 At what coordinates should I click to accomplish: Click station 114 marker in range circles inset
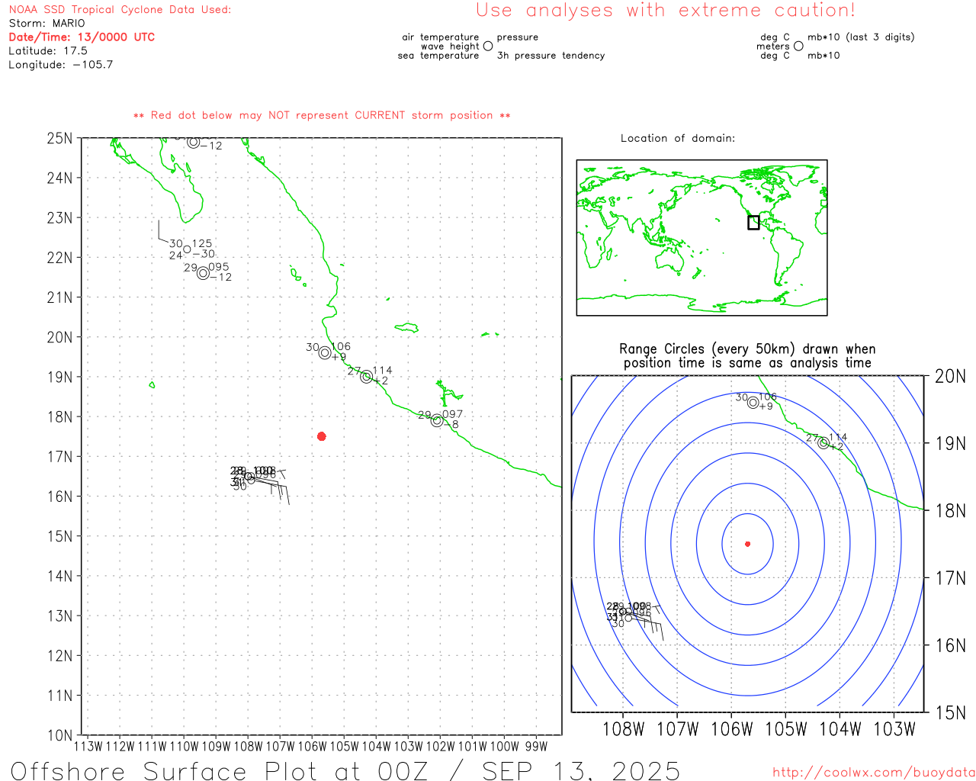823,443
